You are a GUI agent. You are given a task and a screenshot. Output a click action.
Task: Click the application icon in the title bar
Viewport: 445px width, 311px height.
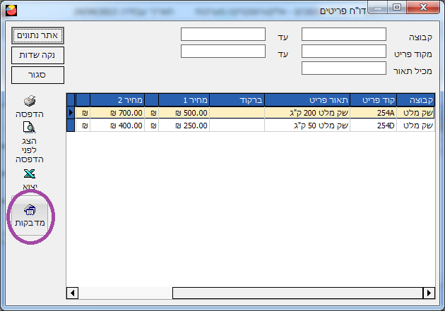pyautogui.click(x=9, y=8)
